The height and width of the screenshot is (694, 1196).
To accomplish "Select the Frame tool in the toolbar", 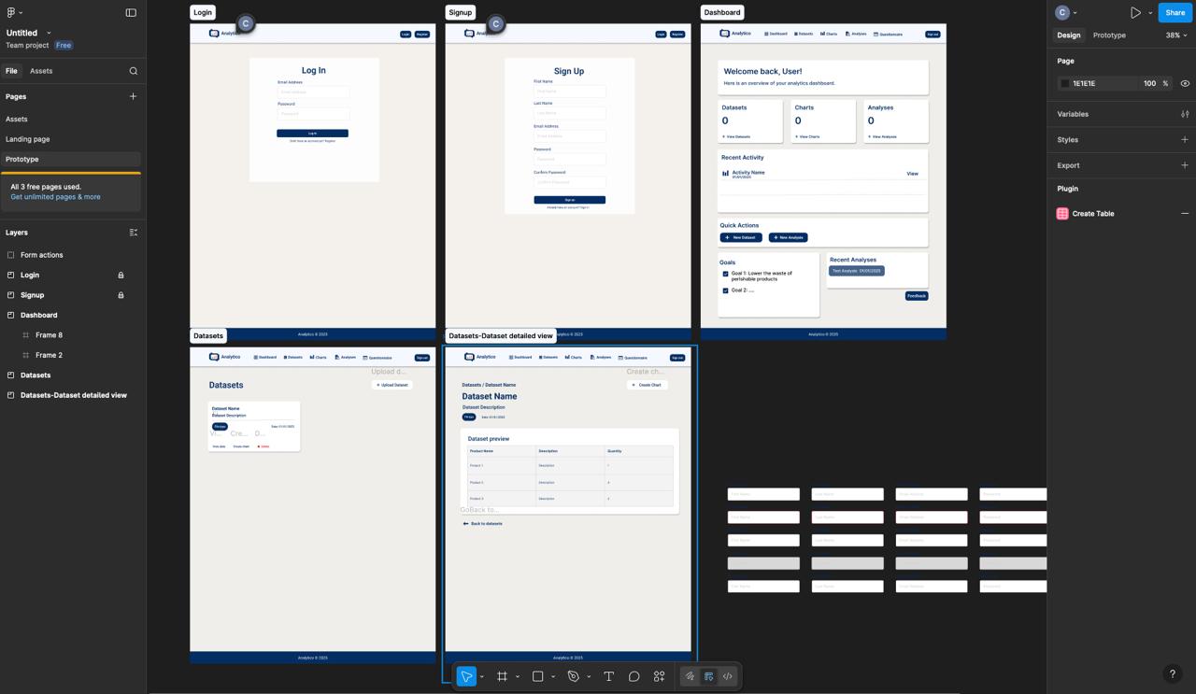I will (x=502, y=676).
